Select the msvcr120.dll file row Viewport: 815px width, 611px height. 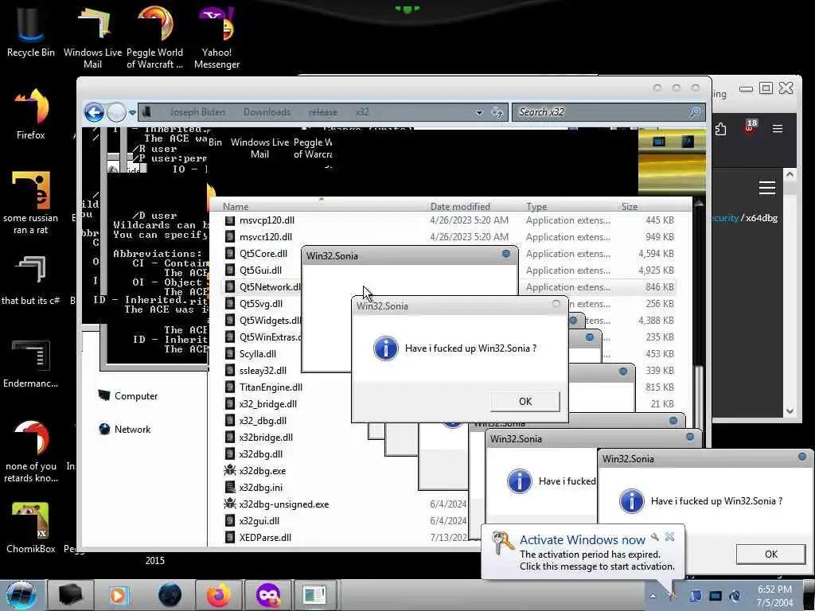tap(450, 237)
